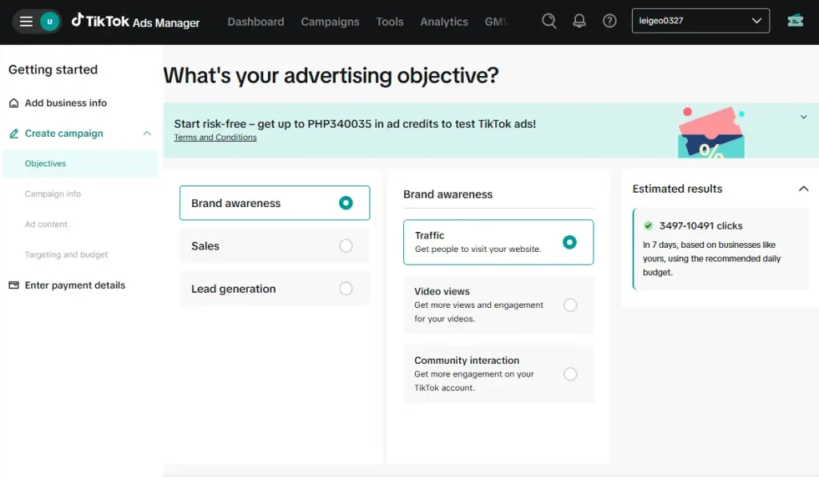The image size is (819, 479).
Task: Collapse the Estimated results panel
Action: tap(803, 189)
